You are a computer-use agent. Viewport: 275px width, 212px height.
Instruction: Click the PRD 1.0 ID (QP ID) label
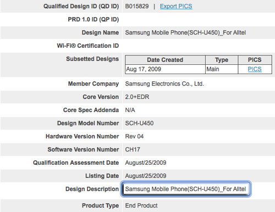point(94,19)
